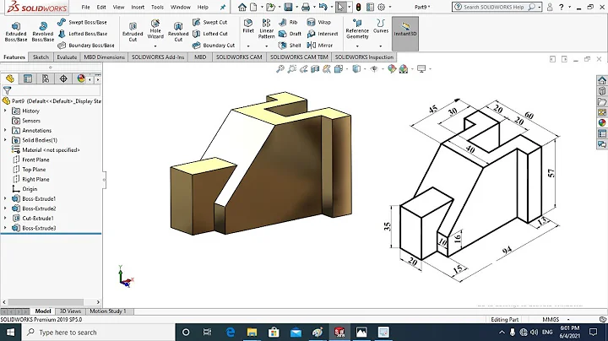608x341 pixels.
Task: Open the FeatureManager design tree tab
Action: (9, 78)
